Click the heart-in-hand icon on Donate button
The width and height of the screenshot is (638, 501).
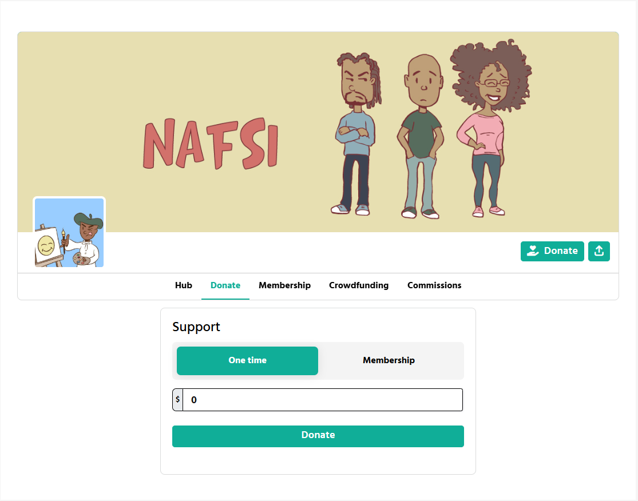tap(533, 250)
